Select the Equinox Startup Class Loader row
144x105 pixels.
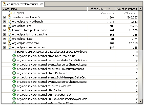point(70,30)
